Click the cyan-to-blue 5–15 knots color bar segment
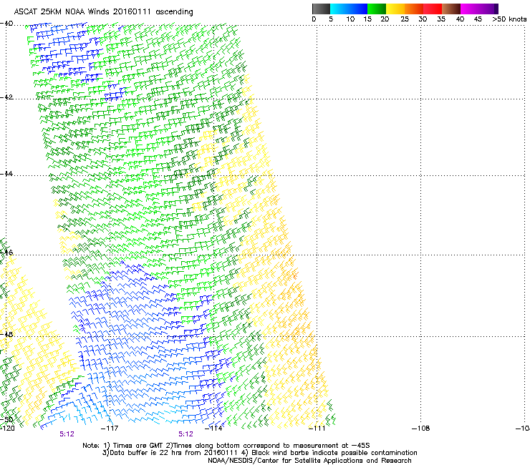530x465 pixels. click(349, 9)
